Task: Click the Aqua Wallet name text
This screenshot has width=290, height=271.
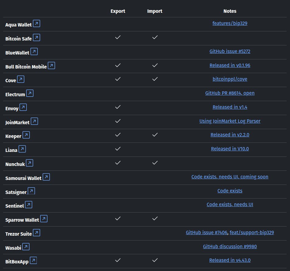Action: pos(19,25)
